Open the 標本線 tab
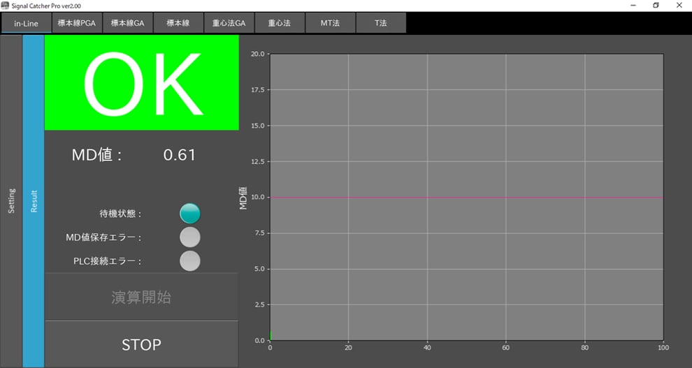Screen dimensions: 692x368 point(178,23)
